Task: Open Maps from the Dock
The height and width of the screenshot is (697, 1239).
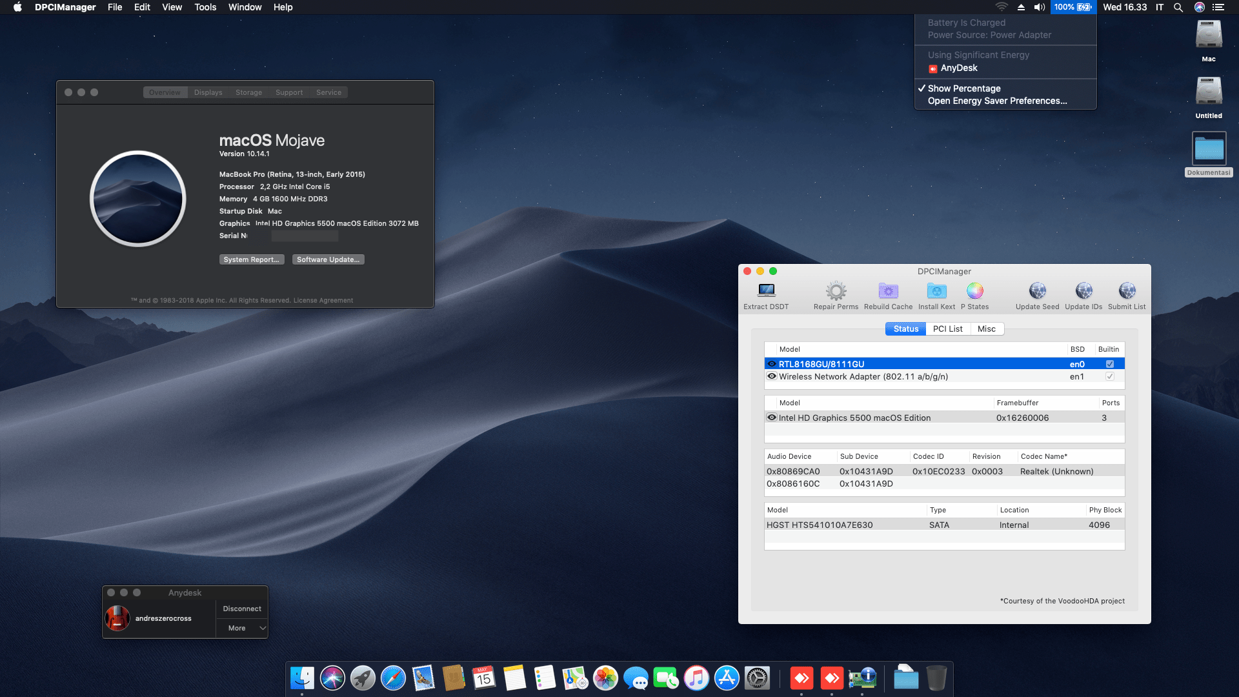Action: point(575,678)
